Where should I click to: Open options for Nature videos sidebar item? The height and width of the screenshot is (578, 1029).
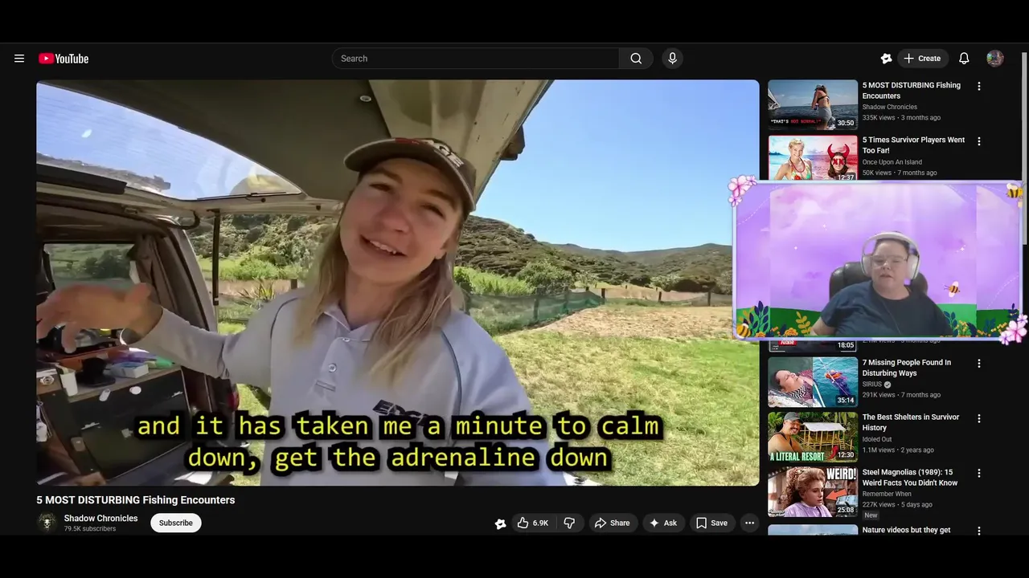(x=978, y=531)
